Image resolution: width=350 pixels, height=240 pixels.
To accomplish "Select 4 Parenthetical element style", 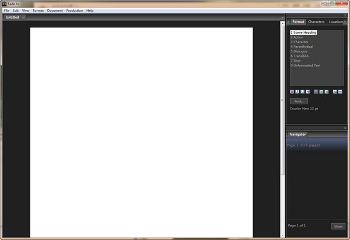I will point(302,47).
